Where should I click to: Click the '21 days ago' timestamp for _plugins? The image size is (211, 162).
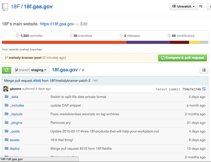196,123
